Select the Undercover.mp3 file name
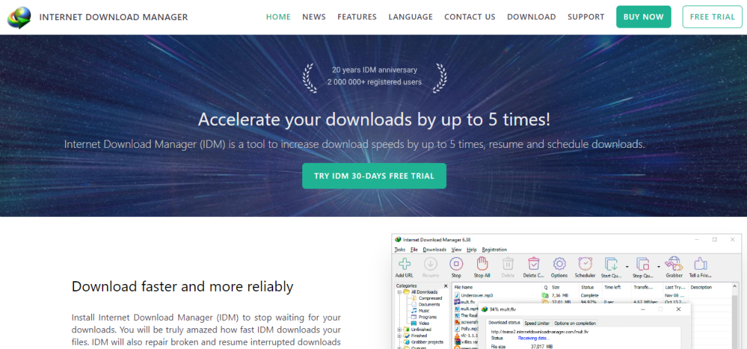The width and height of the screenshot is (747, 349). pyautogui.click(x=477, y=295)
